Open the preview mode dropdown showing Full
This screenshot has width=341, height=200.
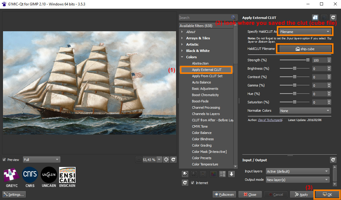(x=41, y=160)
